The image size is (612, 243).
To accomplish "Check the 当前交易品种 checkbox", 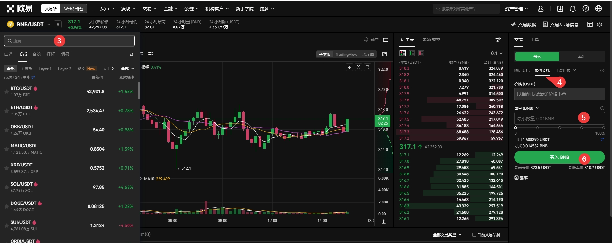I will coord(474,235).
